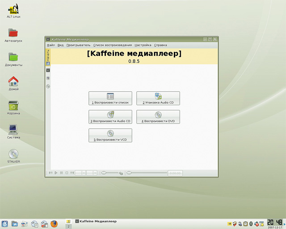Open the Автозапуск folder icon

13,35
